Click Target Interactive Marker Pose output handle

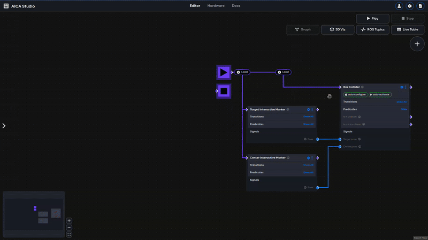[317, 139]
